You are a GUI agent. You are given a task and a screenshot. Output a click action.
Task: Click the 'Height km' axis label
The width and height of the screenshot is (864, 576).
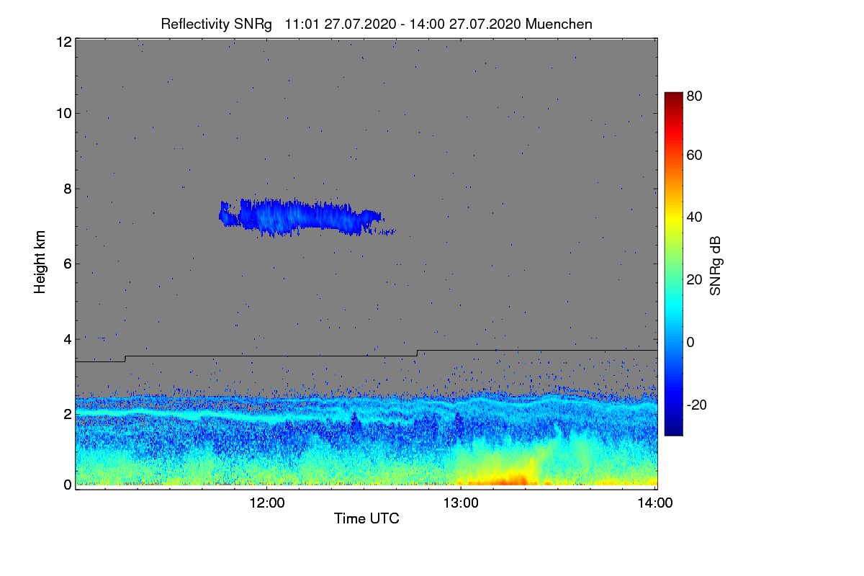(x=40, y=262)
